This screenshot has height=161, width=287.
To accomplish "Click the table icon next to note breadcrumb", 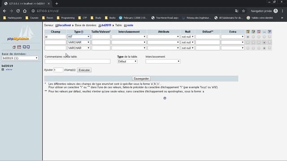I will click(126, 25).
